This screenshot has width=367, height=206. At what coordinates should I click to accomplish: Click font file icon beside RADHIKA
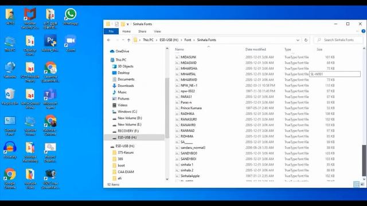coord(177,113)
